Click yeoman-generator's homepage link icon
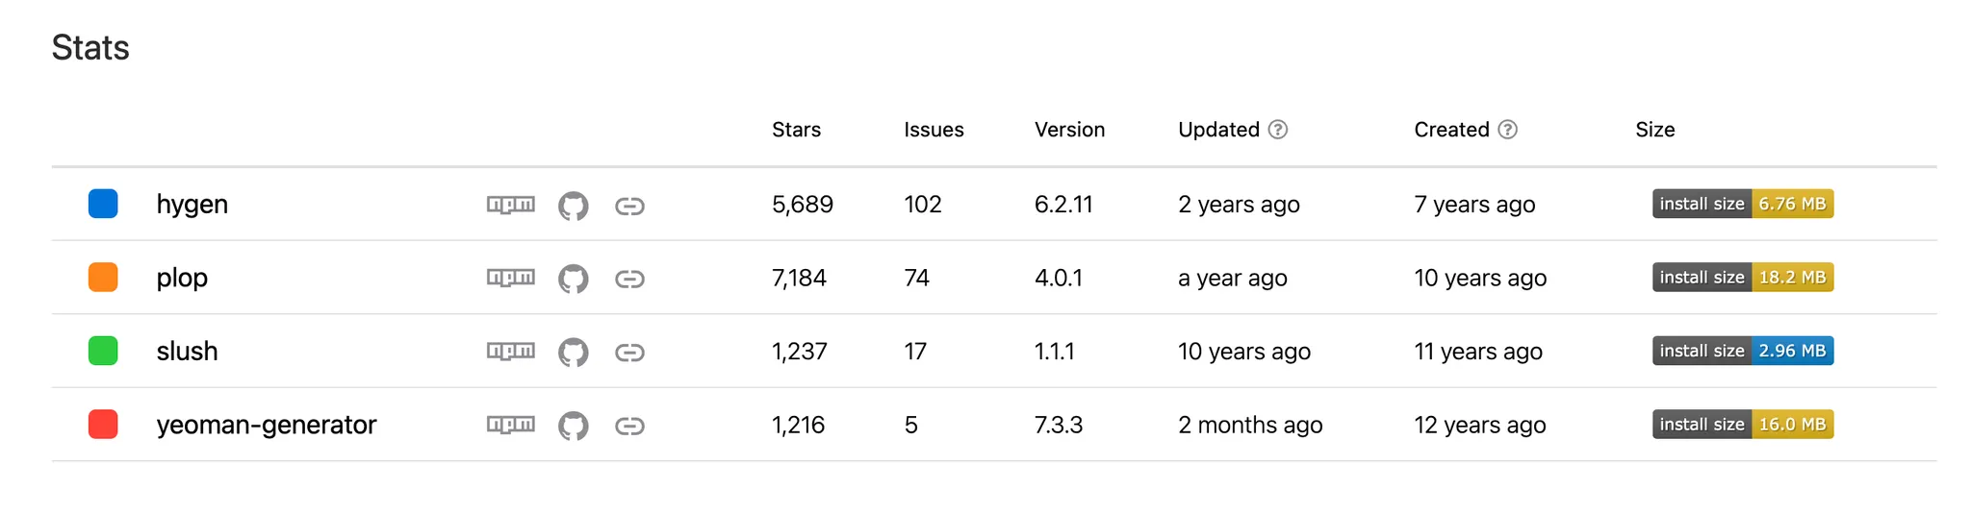1971x513 pixels. (x=629, y=426)
